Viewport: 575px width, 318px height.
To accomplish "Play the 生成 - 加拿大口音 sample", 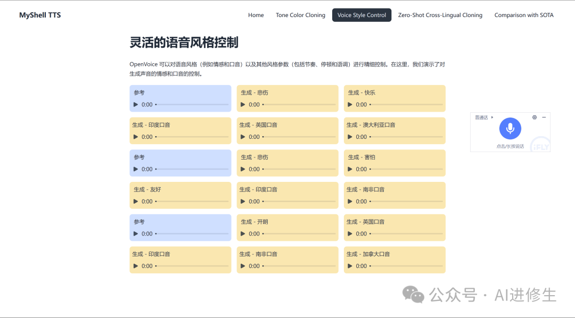I will coord(350,266).
